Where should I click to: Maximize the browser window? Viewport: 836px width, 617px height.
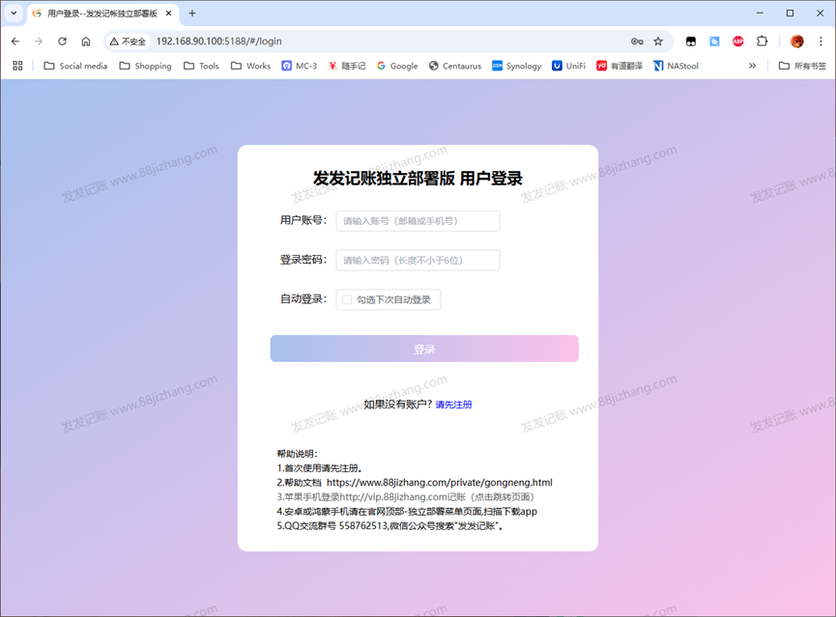tap(791, 13)
